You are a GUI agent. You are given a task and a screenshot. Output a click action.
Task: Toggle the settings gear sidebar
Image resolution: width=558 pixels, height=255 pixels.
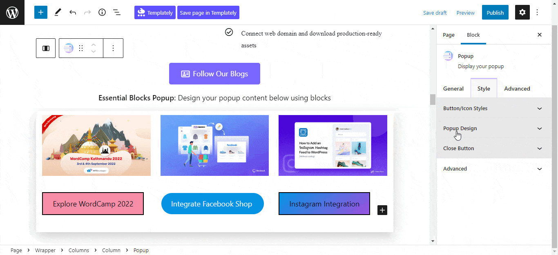click(522, 12)
